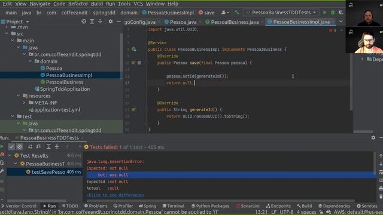Click UTF-8 encoding in status bar
383x215 pixels.
(x=286, y=212)
